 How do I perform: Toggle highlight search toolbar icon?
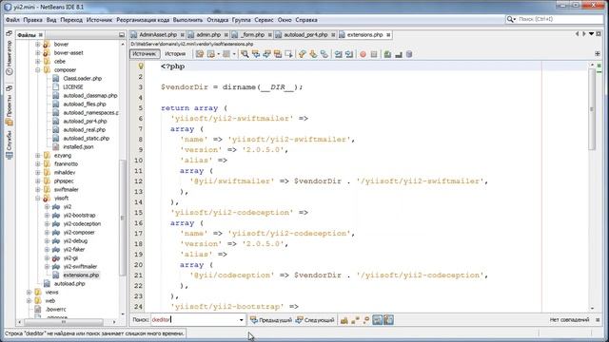coord(278,54)
